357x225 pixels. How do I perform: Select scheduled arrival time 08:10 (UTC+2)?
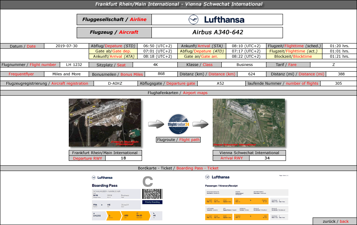[246, 46]
